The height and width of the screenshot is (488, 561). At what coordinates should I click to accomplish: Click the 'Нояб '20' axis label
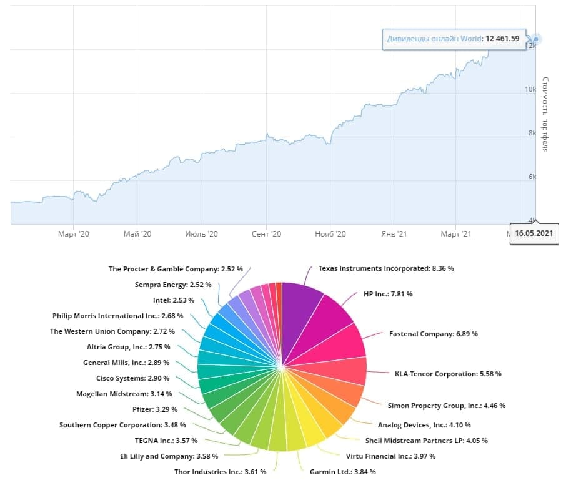point(330,234)
